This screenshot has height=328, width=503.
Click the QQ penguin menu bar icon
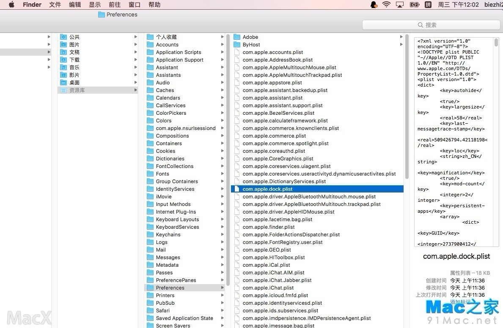coord(374,5)
